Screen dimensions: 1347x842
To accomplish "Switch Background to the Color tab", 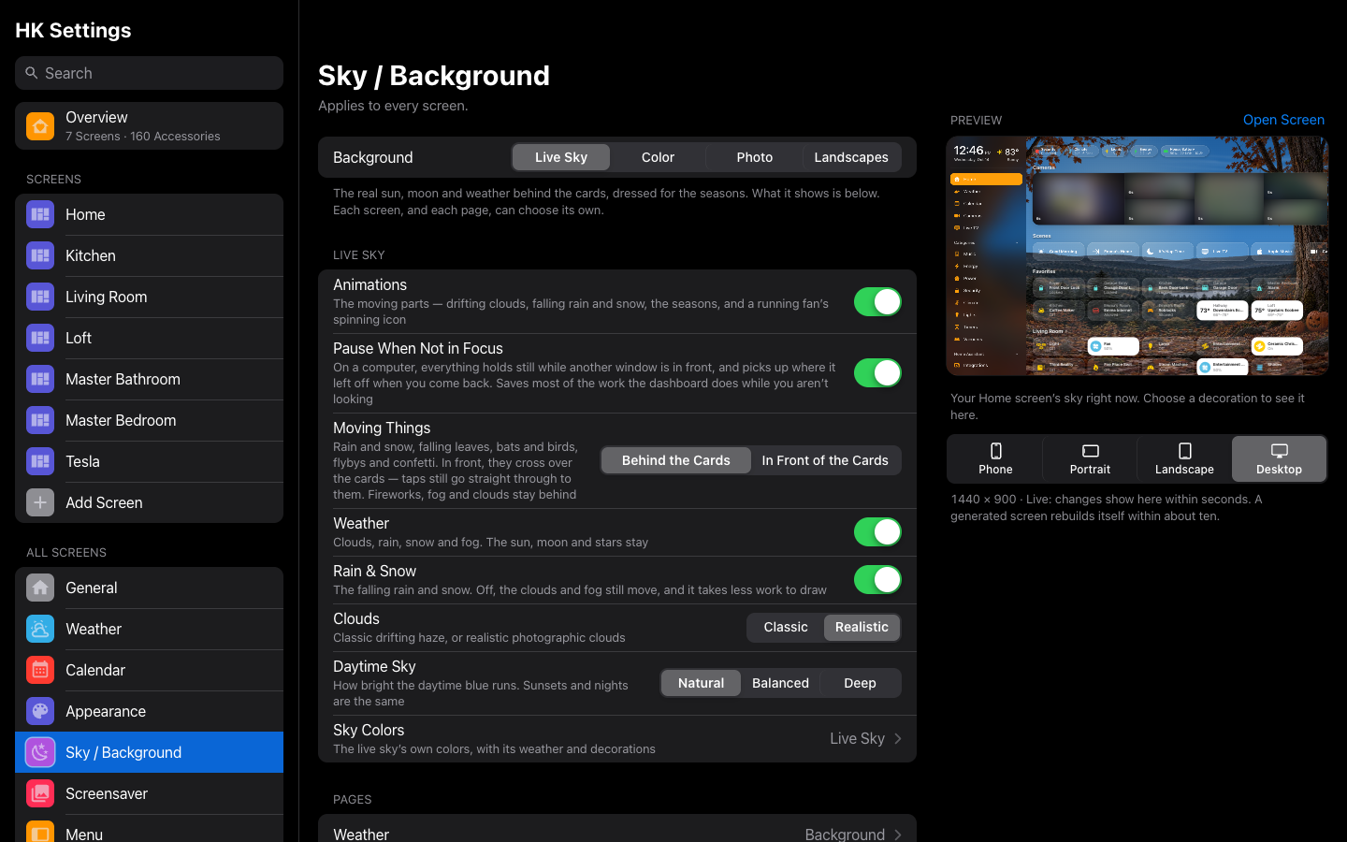I will [658, 157].
